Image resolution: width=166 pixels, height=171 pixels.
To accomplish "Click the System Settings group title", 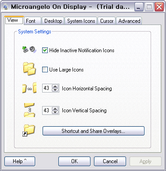I will pyautogui.click(x=35, y=32).
